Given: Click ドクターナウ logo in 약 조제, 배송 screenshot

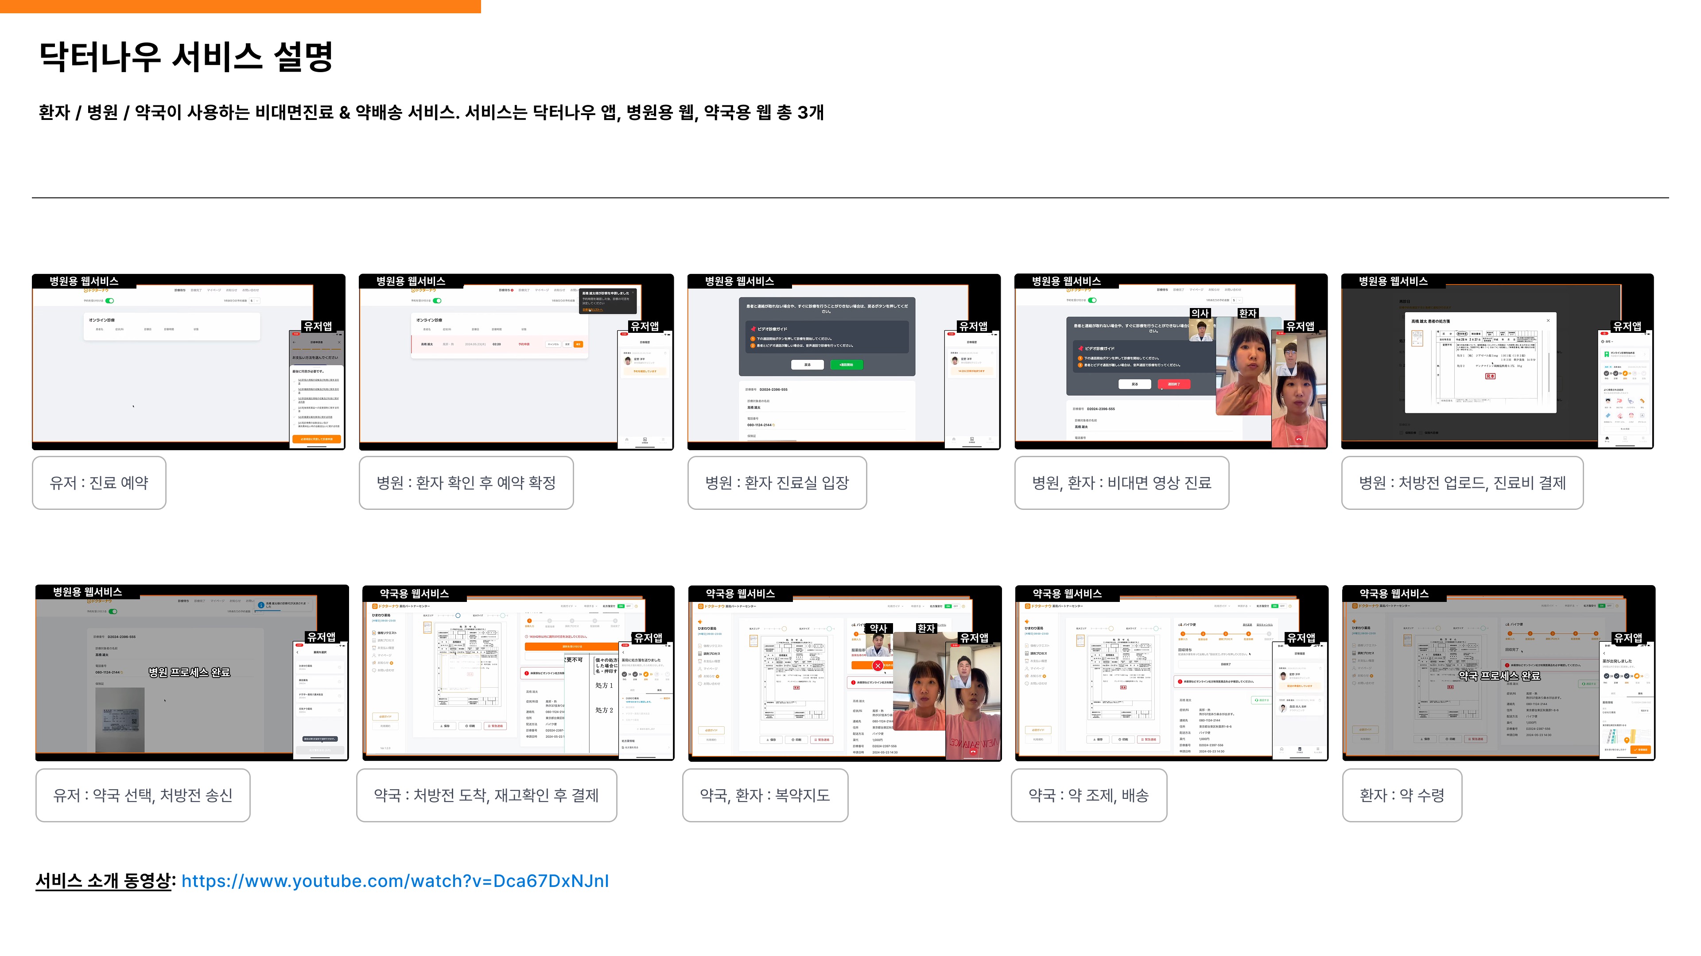Looking at the screenshot, I should 1039,605.
